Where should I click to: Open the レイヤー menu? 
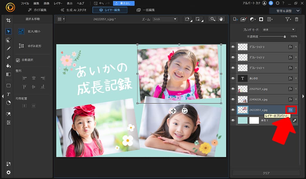click(58, 3)
